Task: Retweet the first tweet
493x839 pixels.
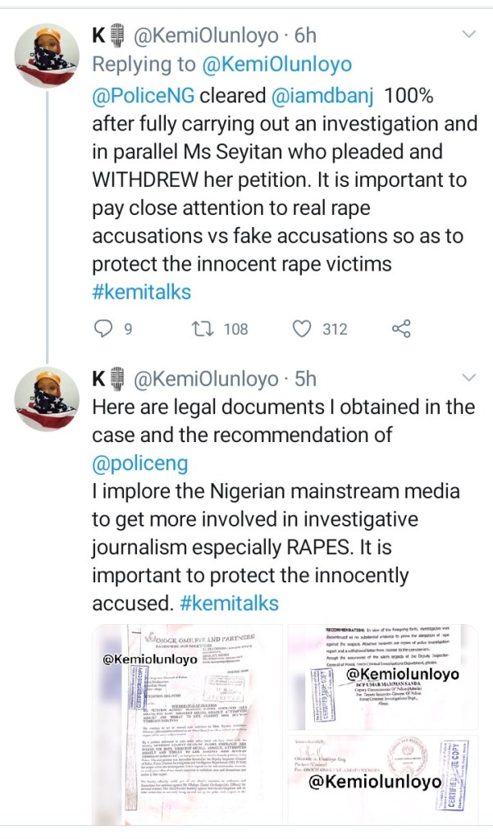Action: (201, 329)
